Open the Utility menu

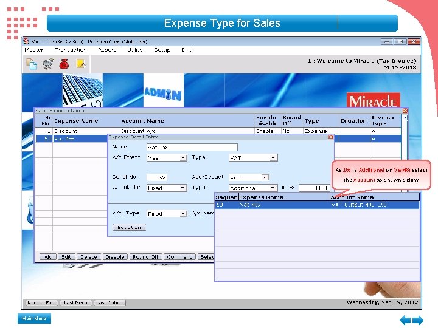click(134, 50)
